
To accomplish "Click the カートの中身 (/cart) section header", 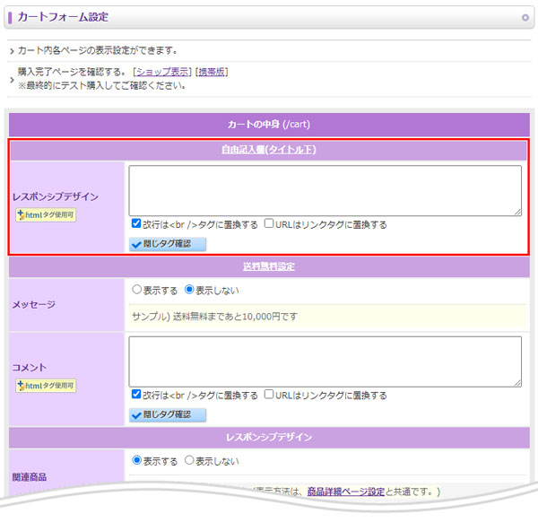I will point(269,125).
